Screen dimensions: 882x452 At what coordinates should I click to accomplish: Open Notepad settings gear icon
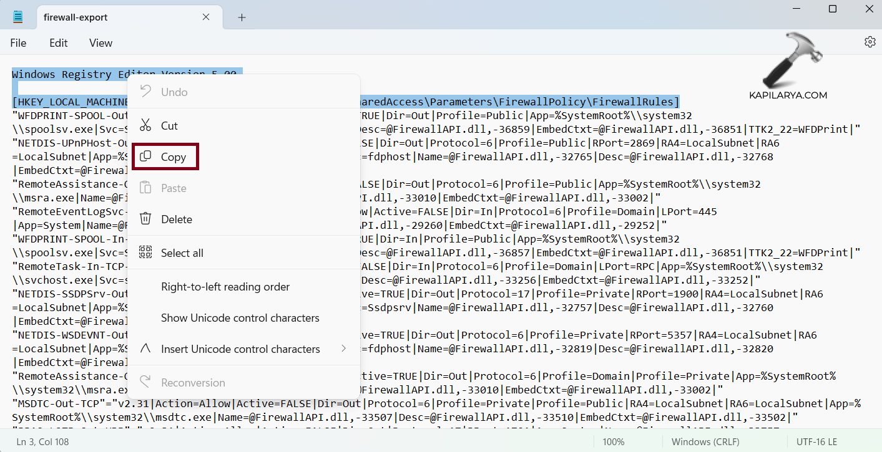click(870, 42)
